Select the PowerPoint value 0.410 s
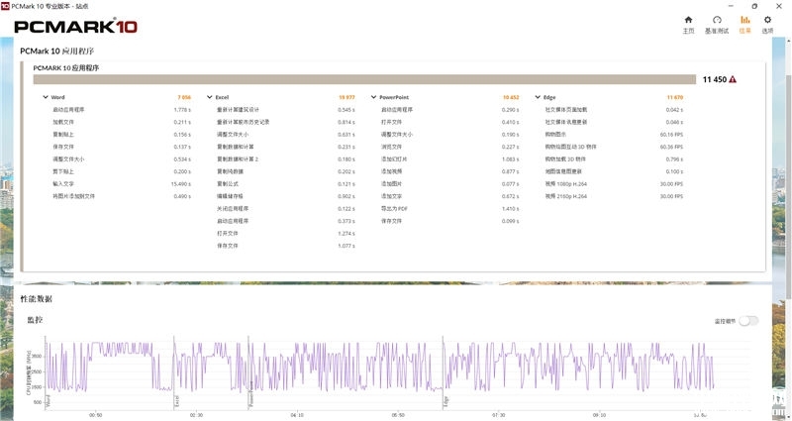792x421 pixels. (x=511, y=122)
